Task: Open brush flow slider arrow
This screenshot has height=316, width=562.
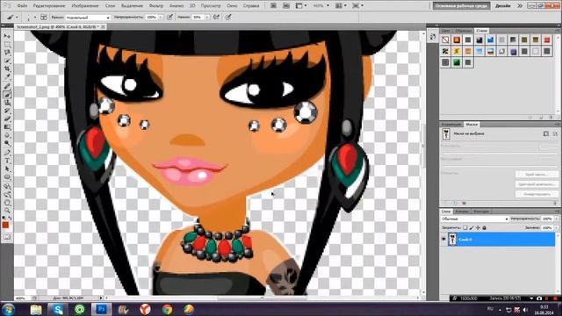Action: [x=207, y=18]
